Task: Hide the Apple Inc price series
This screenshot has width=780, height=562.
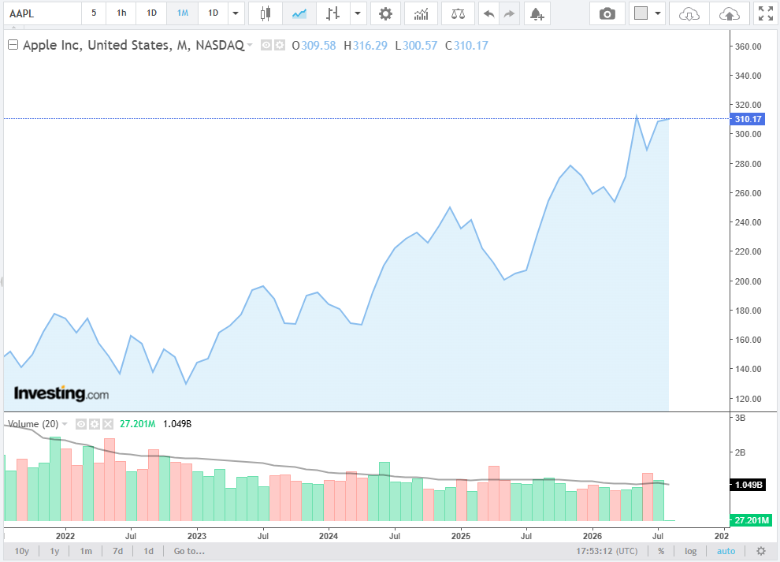Action: tap(266, 45)
